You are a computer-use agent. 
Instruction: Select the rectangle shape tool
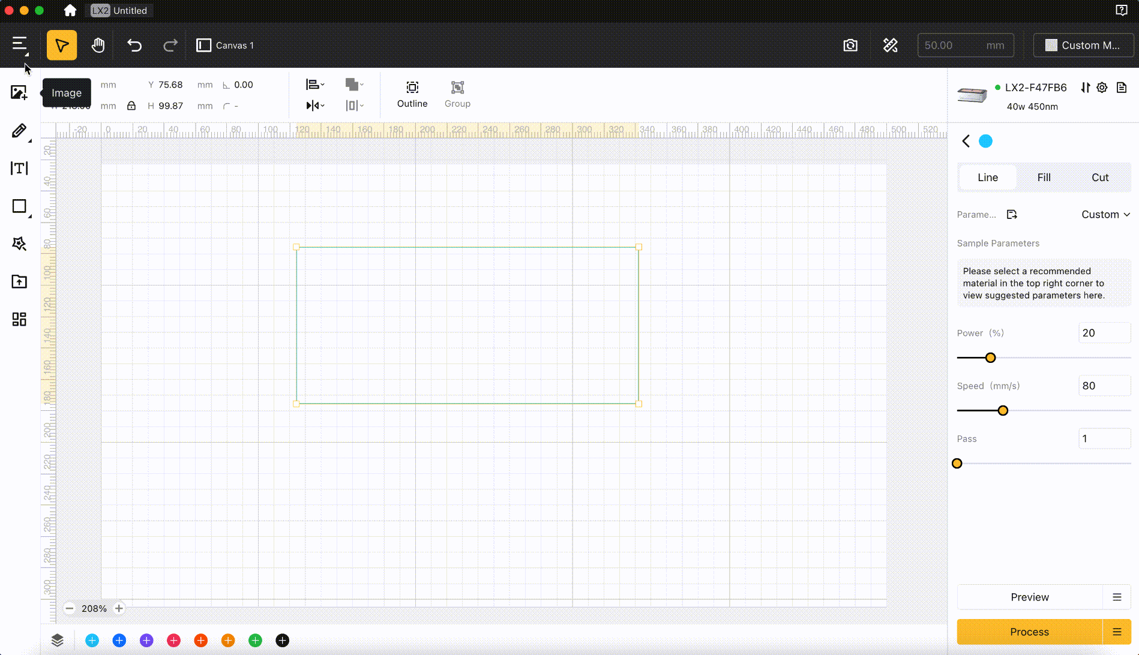pyautogui.click(x=19, y=206)
